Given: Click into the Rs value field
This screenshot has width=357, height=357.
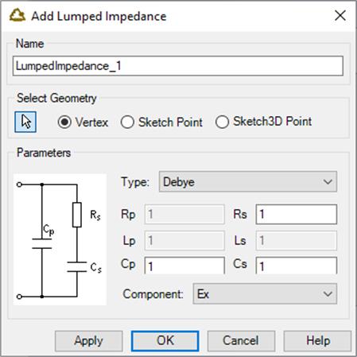Looking at the screenshot, I should click(297, 214).
